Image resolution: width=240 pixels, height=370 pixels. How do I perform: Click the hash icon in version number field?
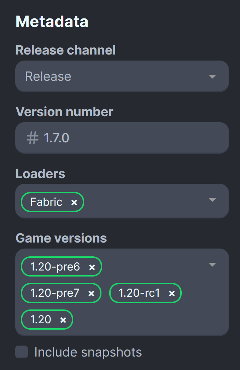click(32, 138)
